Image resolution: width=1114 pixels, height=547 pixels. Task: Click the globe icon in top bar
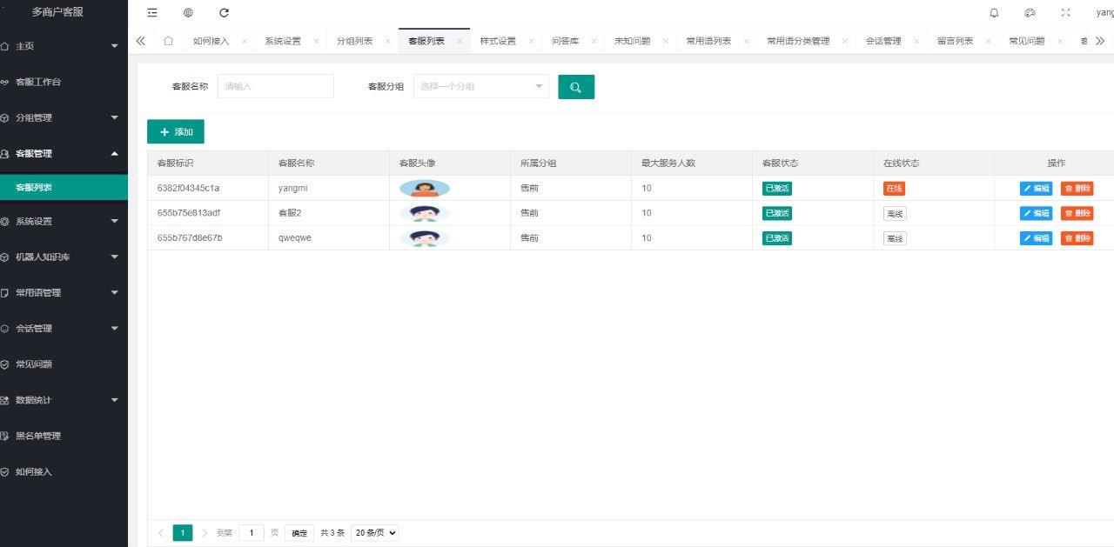(188, 13)
